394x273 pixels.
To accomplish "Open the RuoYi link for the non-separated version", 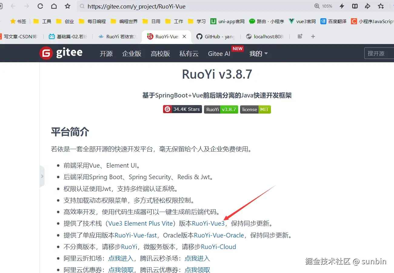I will point(129,247).
